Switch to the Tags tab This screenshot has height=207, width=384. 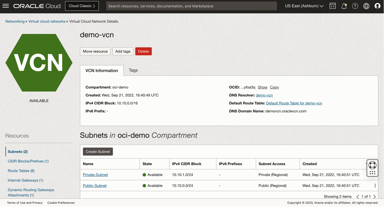133,70
